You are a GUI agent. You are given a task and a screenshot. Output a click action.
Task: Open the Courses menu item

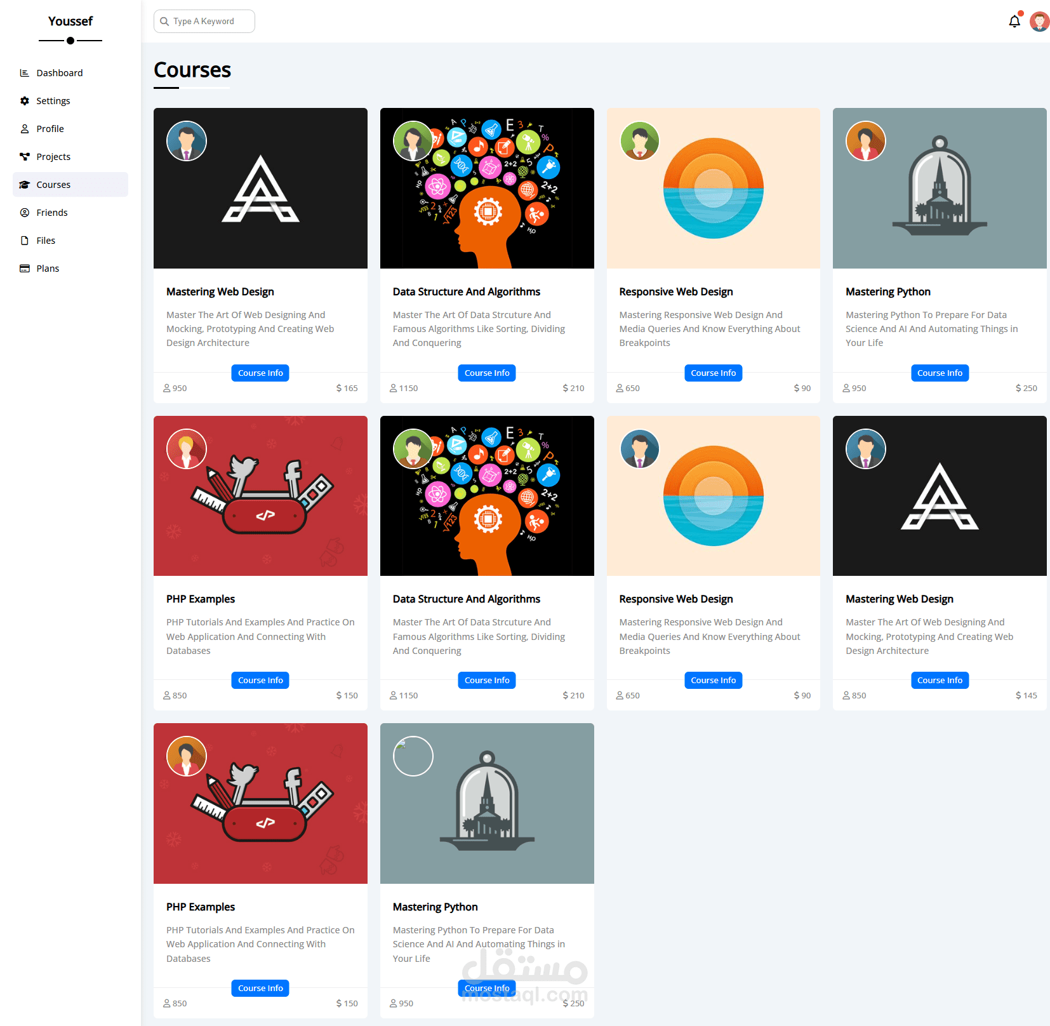pos(70,185)
